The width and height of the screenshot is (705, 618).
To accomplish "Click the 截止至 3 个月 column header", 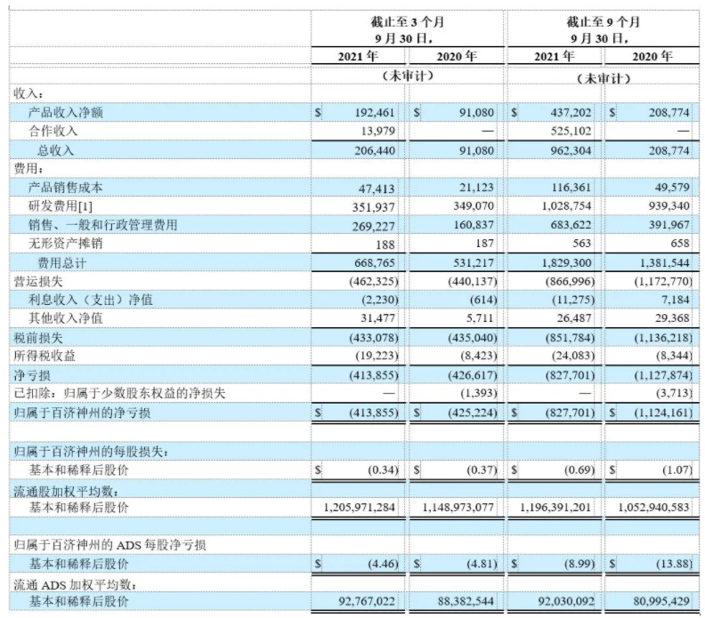I will click(407, 22).
